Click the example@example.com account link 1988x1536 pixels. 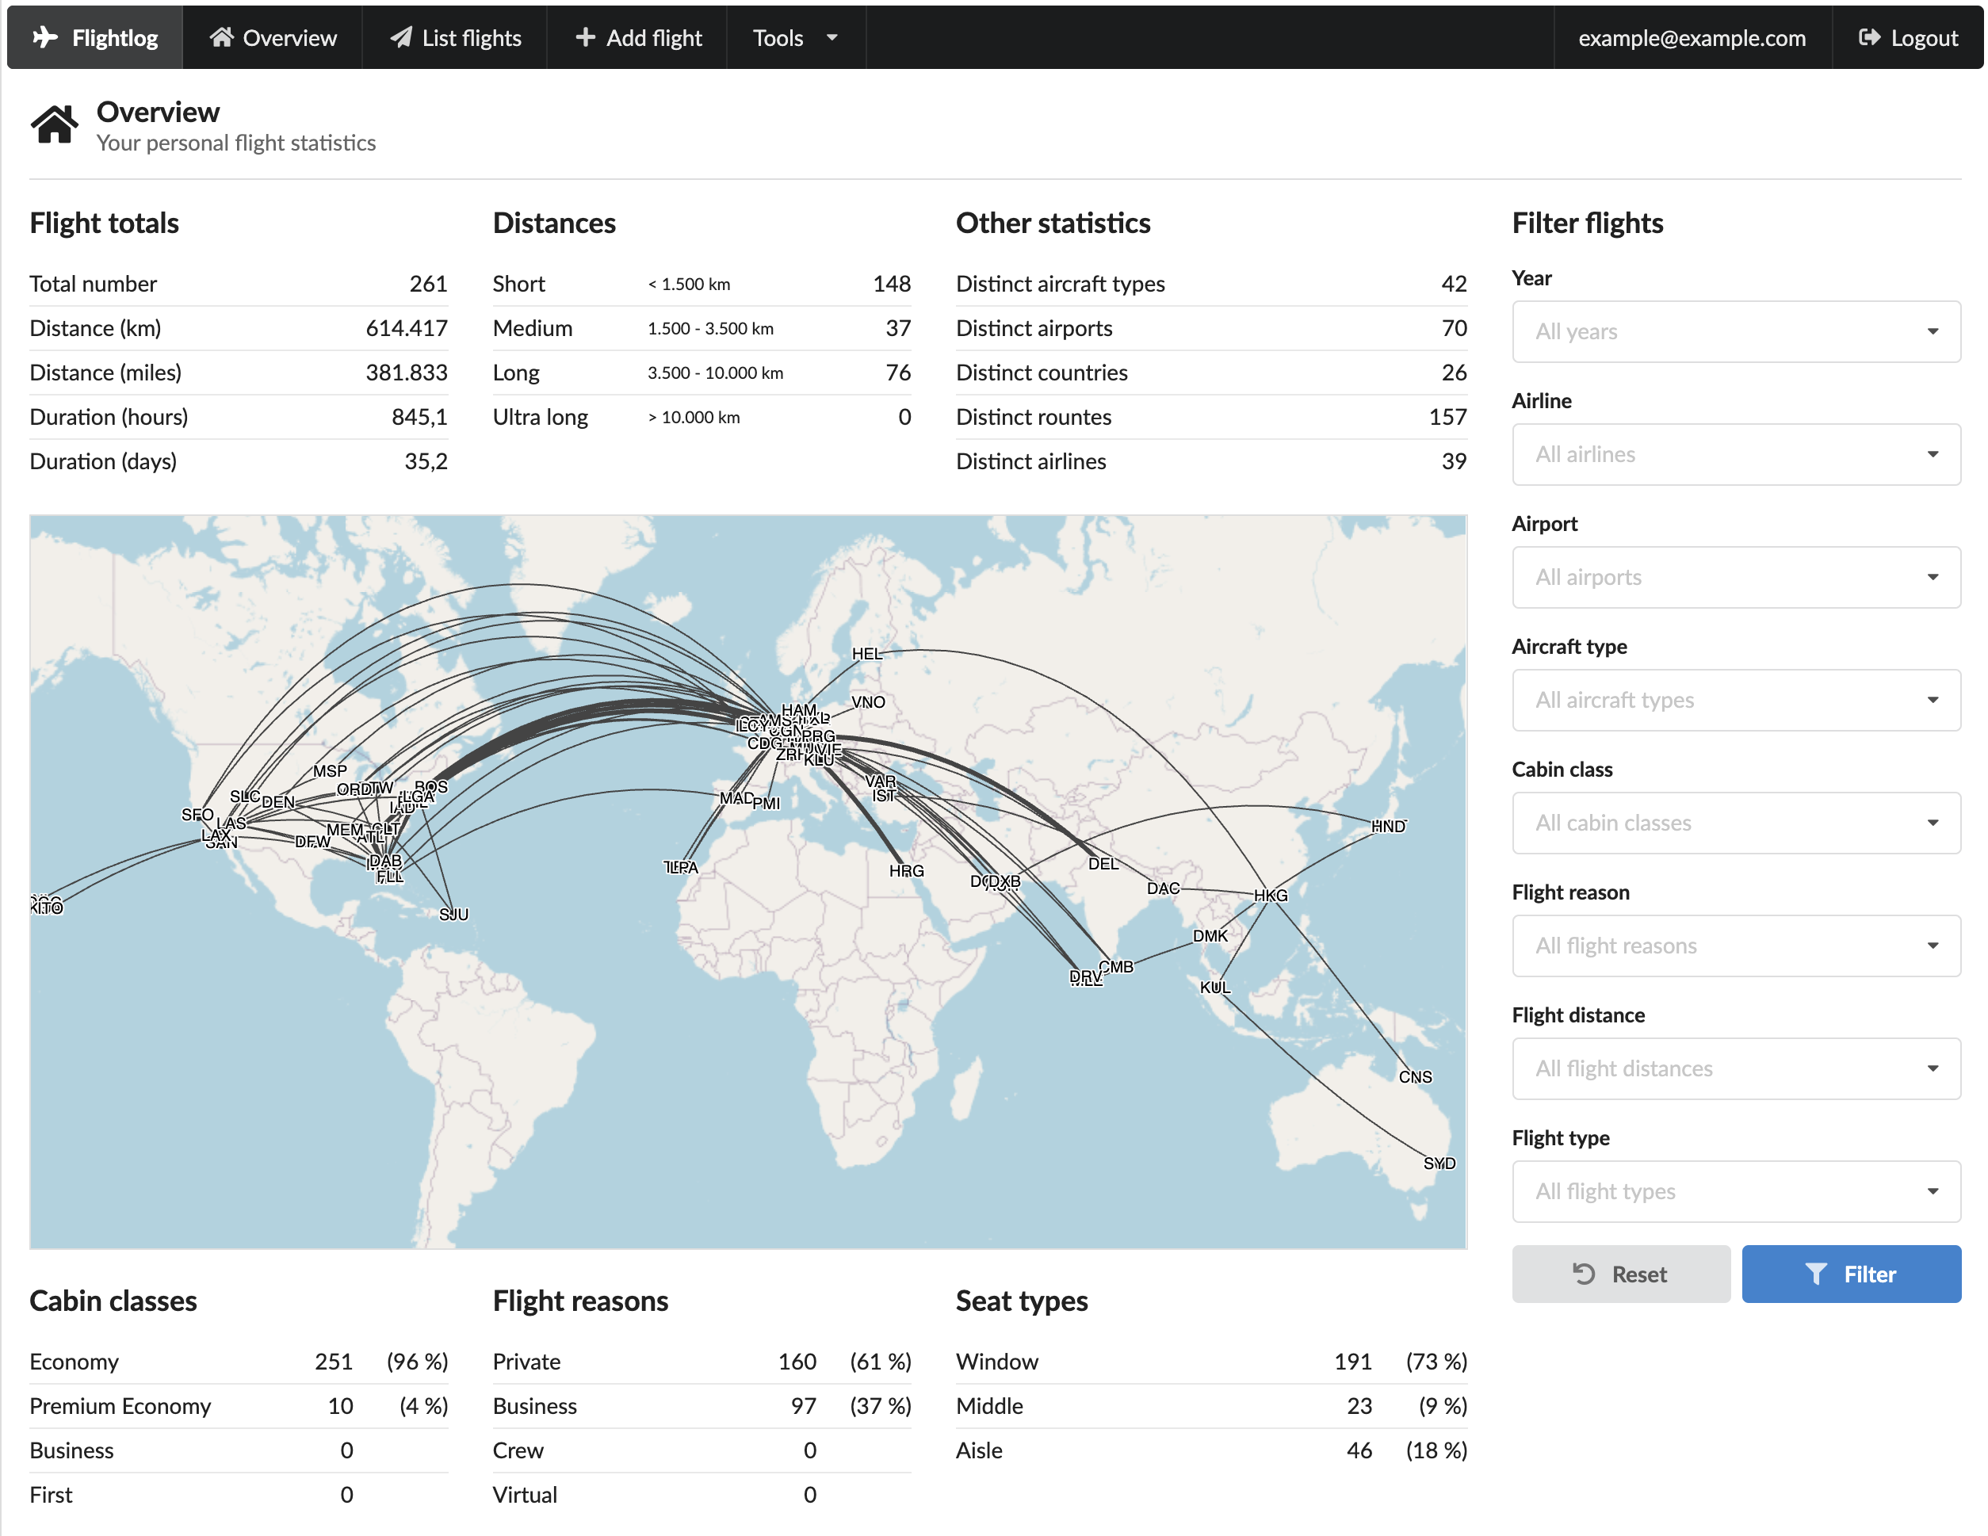(x=1692, y=37)
